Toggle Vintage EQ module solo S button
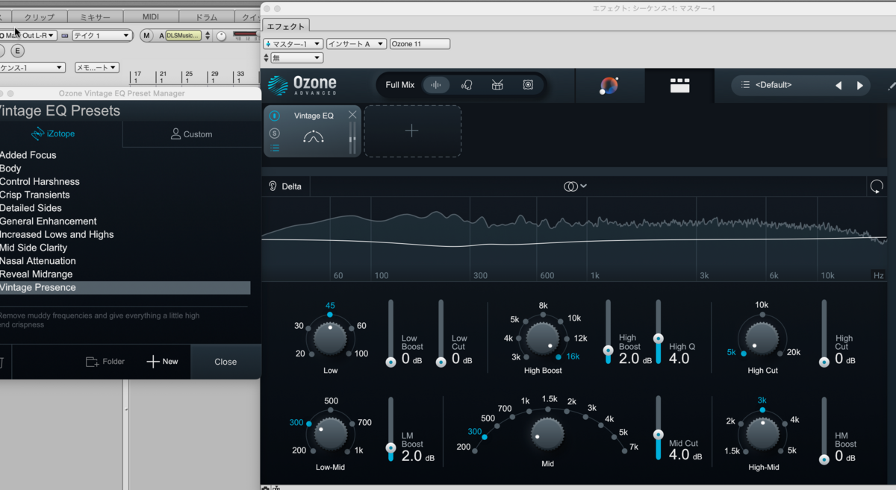 point(274,133)
